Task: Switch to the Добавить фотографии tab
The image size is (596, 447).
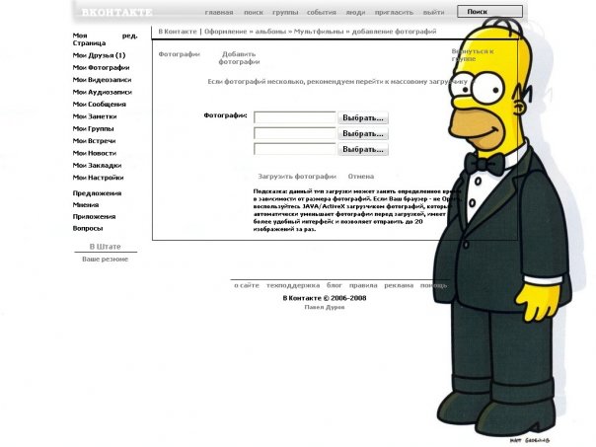Action: (x=239, y=58)
